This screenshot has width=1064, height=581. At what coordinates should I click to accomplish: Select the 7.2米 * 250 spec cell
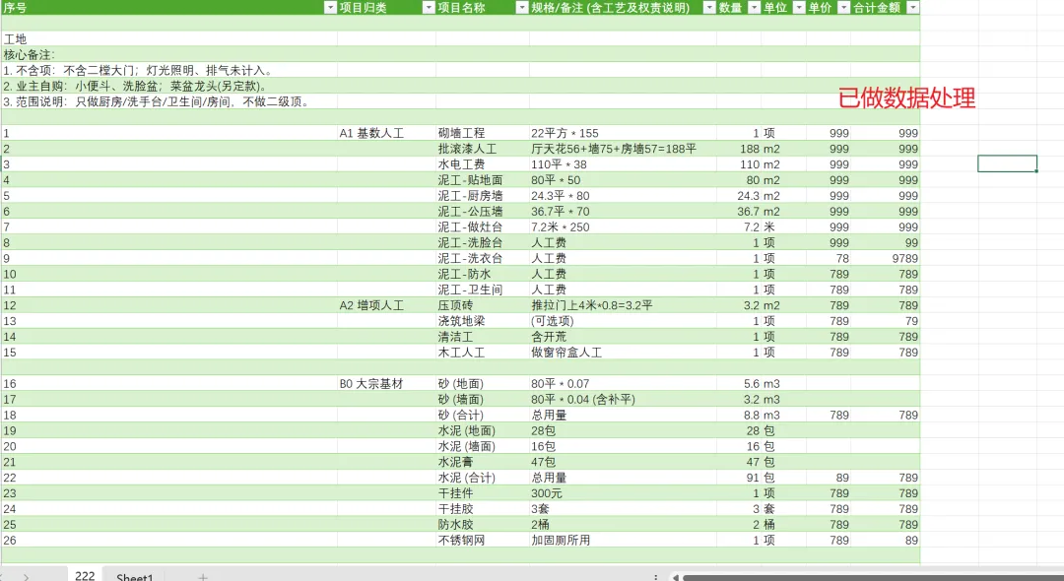623,227
